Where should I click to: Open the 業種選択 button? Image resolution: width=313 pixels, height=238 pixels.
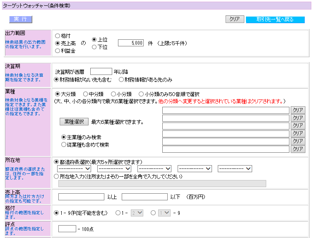coord(74,122)
